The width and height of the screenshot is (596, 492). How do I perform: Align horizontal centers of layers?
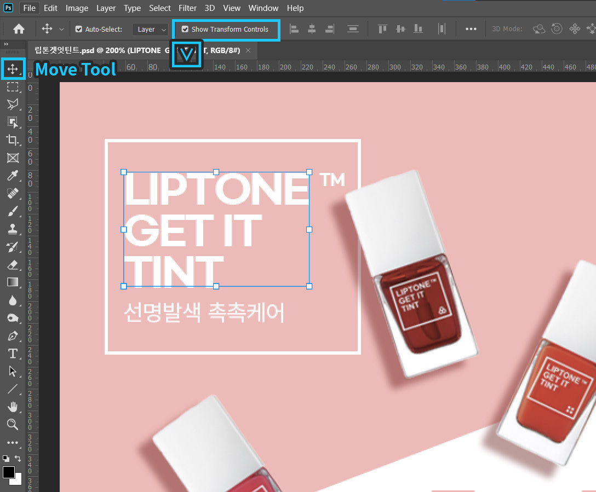(312, 29)
